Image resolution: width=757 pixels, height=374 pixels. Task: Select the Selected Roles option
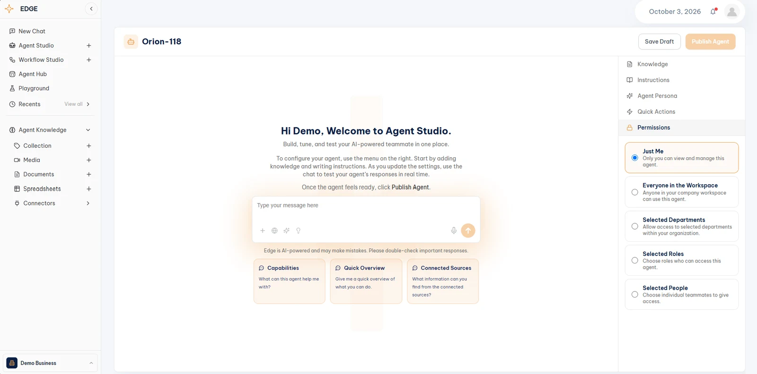click(x=682, y=260)
